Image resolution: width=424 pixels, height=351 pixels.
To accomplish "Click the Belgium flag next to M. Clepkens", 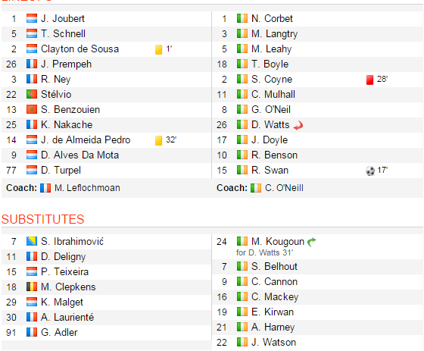I will pos(32,287).
